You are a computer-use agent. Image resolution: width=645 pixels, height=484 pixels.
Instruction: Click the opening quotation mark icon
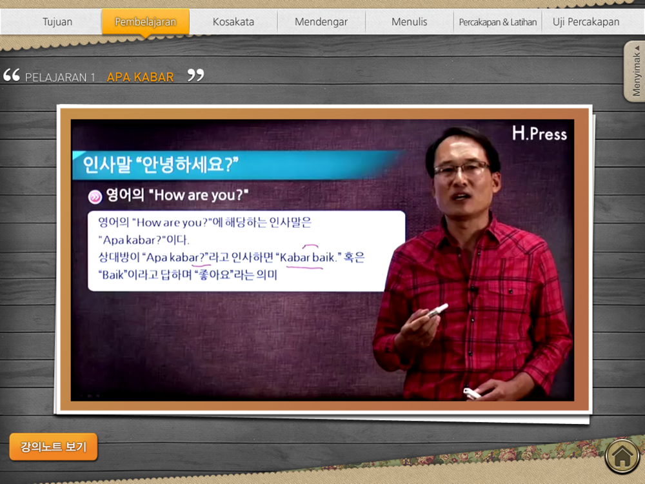12,75
